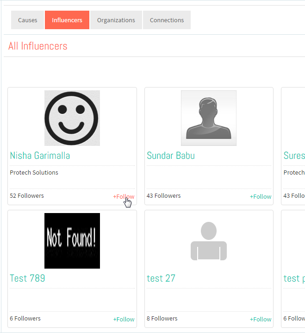Open the Organizations tab

pyautogui.click(x=116, y=20)
